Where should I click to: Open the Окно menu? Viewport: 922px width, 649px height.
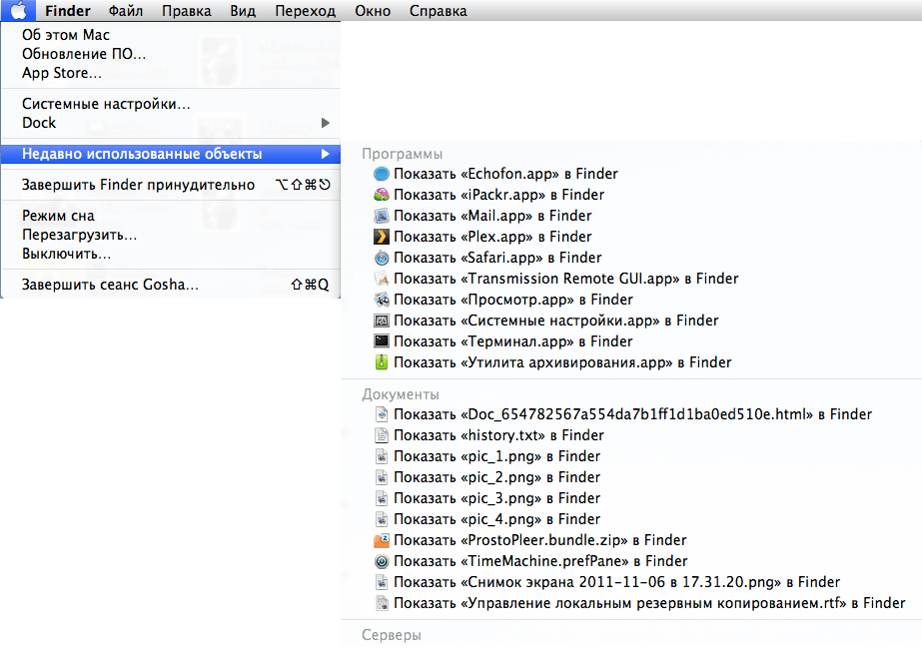coord(373,11)
